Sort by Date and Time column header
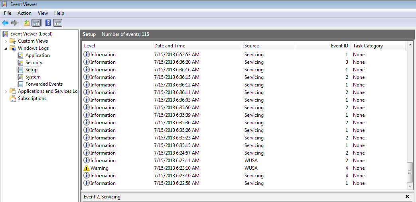The width and height of the screenshot is (416, 202). [197, 45]
